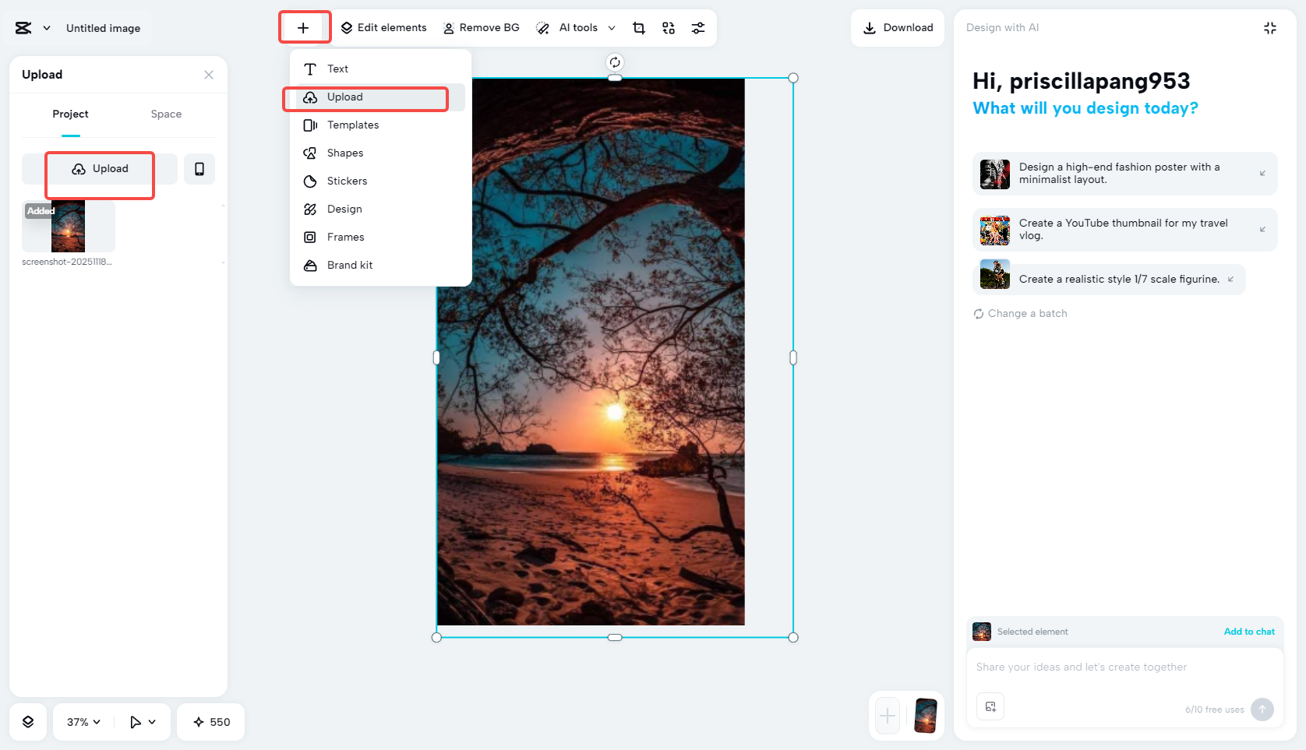
Task: Switch to the Space tab
Action: point(165,114)
